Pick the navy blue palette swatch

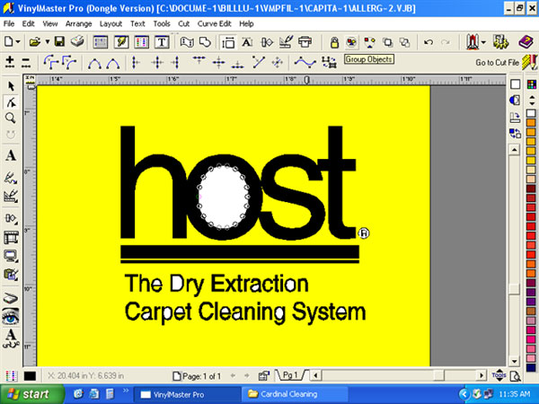[531, 367]
